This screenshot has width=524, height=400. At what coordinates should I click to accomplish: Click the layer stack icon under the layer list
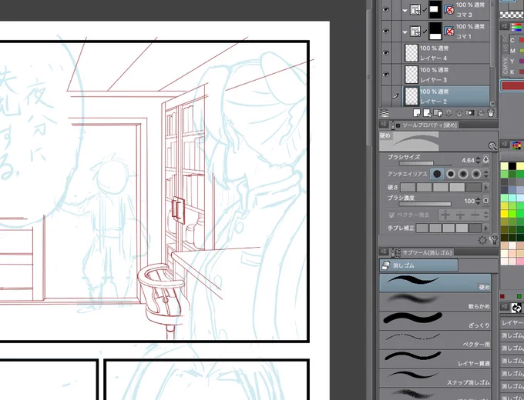(385, 113)
